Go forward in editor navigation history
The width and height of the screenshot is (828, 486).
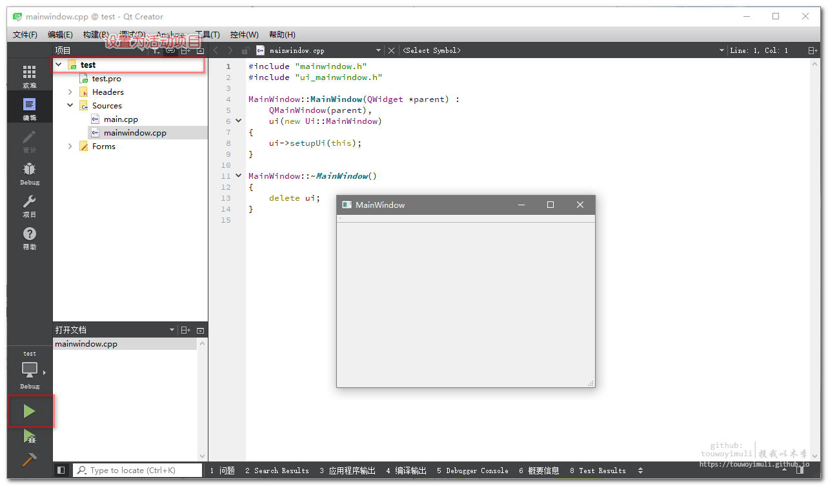(x=230, y=50)
